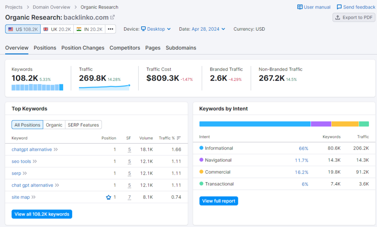Click the Export to PDF button
This screenshot has width=377, height=227.
[x=354, y=17]
